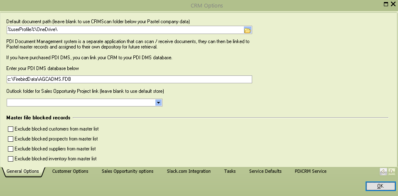The width and height of the screenshot is (398, 196).
Task: Switch to the Customer Options tab
Action: [70, 171]
